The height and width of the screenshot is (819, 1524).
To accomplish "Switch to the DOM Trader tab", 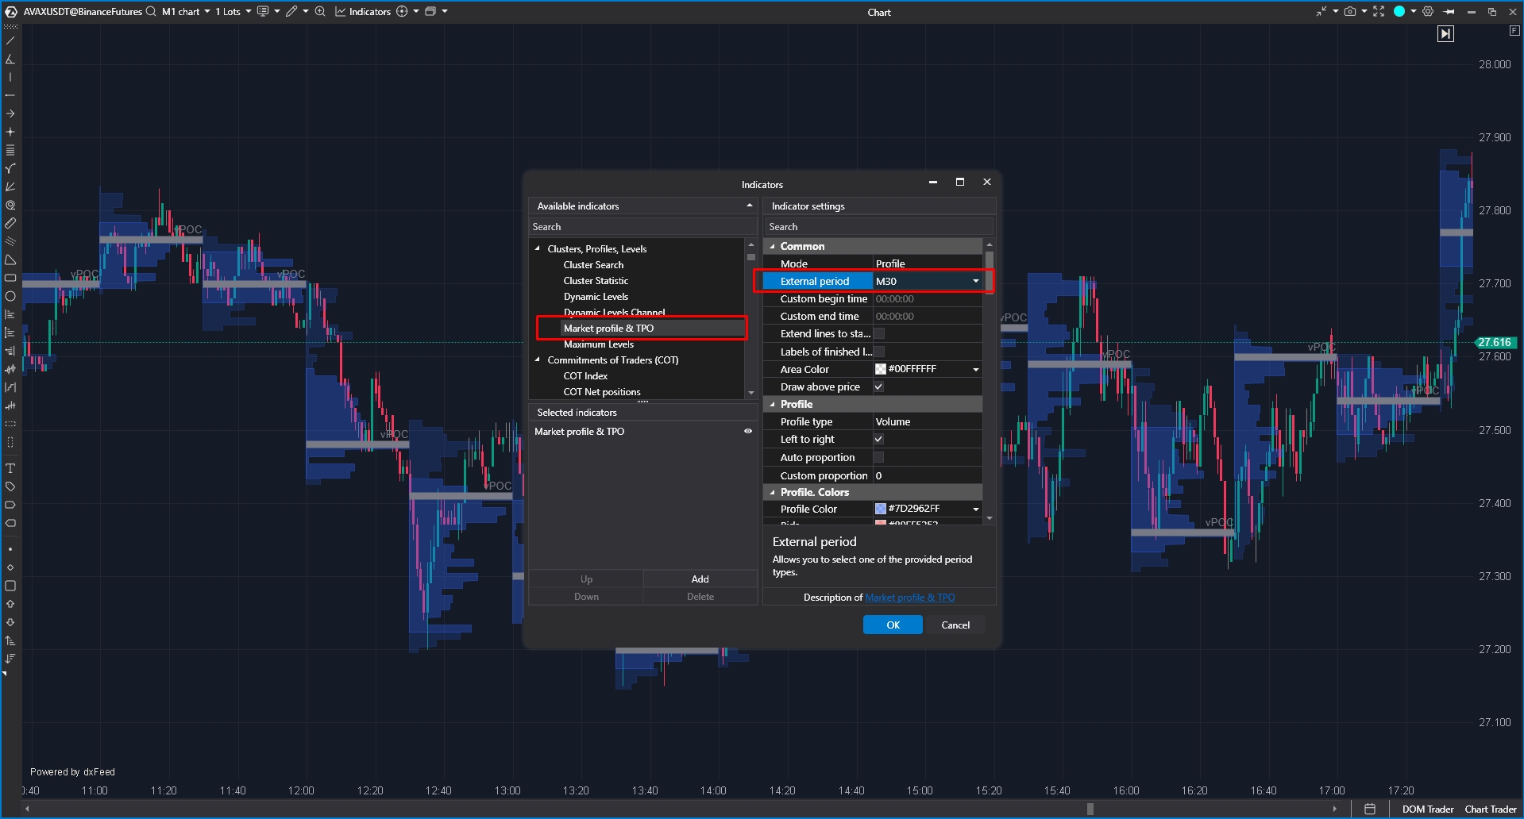I will click(1427, 809).
